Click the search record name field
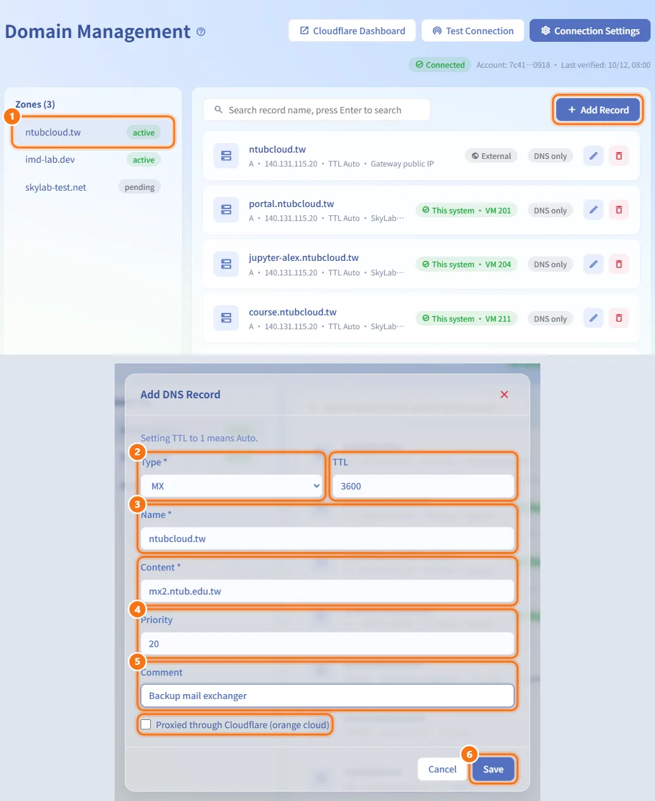This screenshot has height=801, width=655. click(317, 110)
